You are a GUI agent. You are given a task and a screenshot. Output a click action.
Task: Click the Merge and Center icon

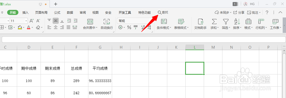90,22
